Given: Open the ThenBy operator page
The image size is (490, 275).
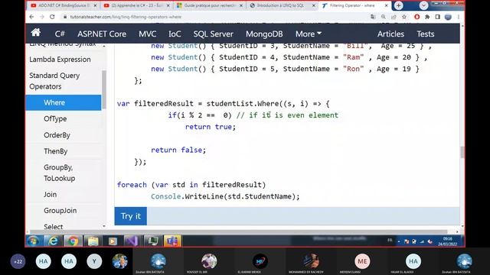Looking at the screenshot, I should pyautogui.click(x=56, y=151).
